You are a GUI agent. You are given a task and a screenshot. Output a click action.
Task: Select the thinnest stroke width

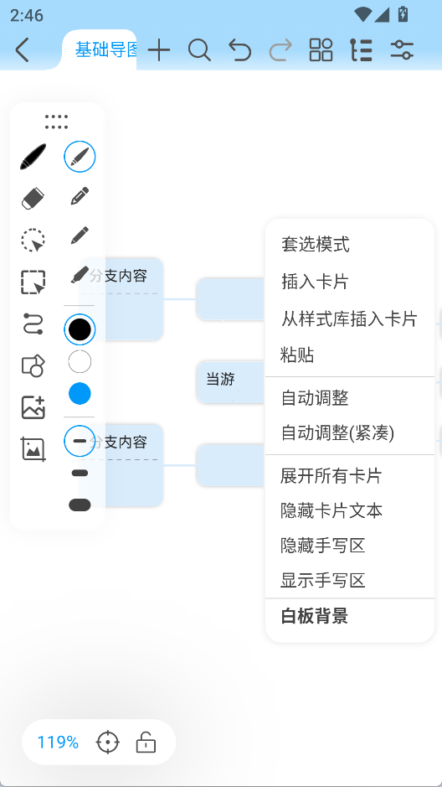point(80,441)
